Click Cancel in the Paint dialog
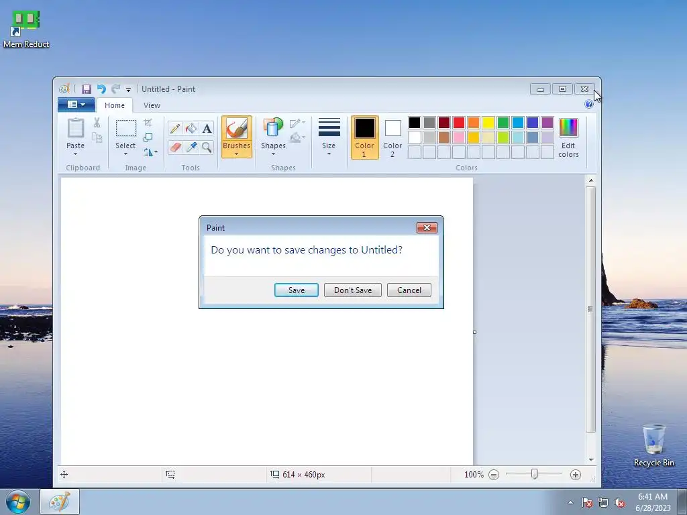This screenshot has width=687, height=515. click(409, 290)
